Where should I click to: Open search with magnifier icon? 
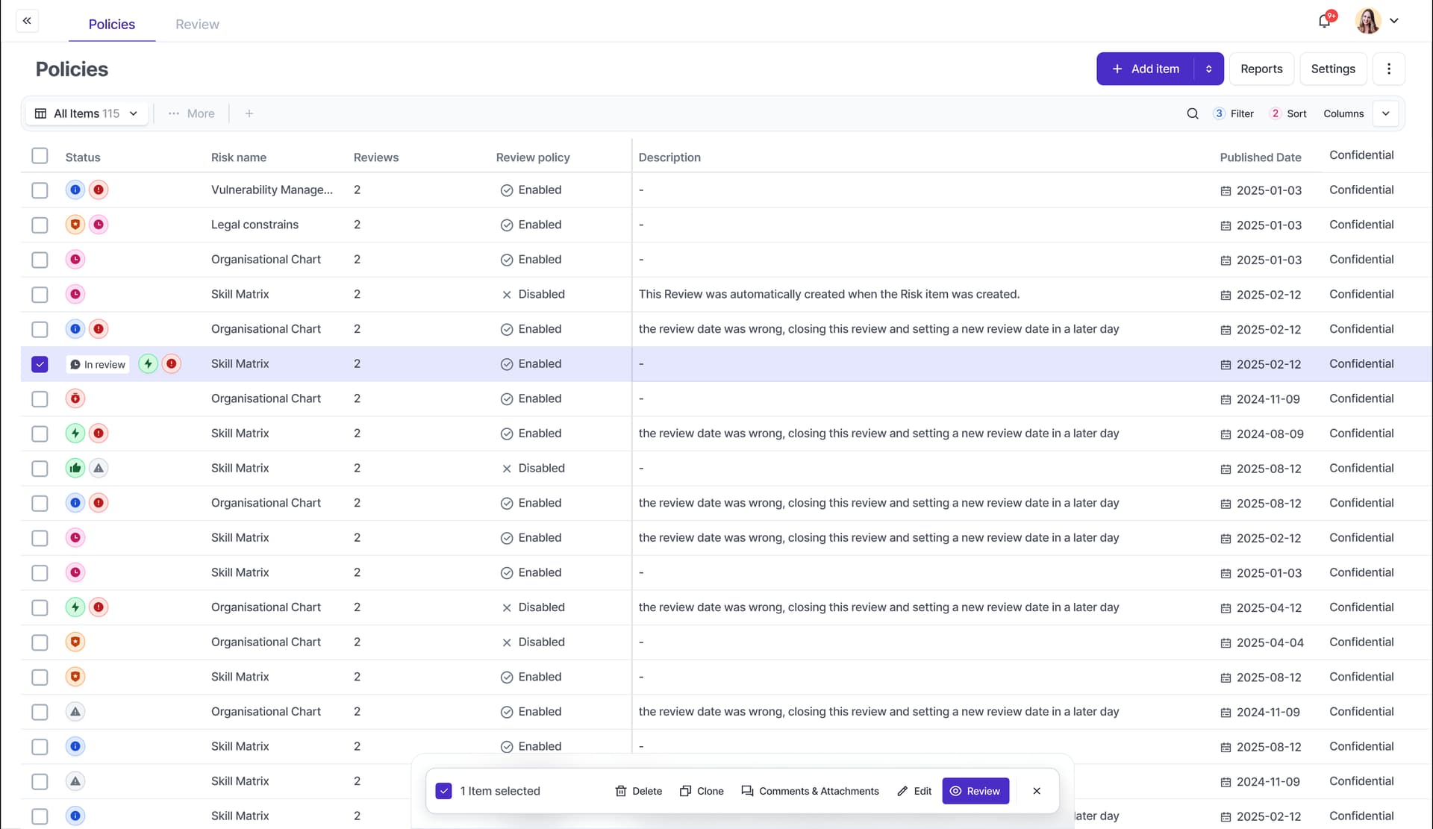[x=1193, y=113]
